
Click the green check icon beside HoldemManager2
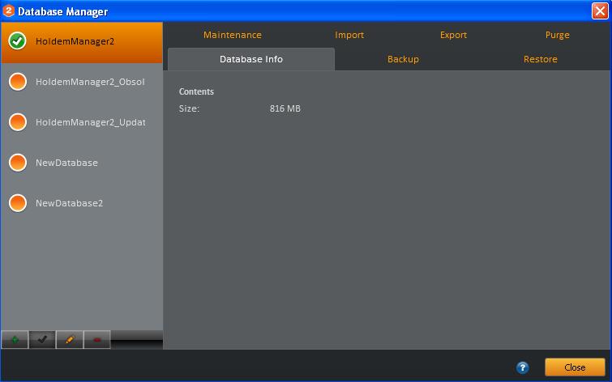click(x=18, y=41)
